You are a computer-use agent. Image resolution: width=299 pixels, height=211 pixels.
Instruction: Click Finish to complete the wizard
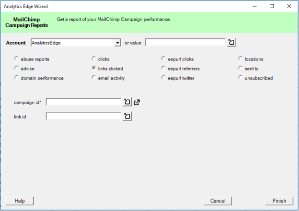pyautogui.click(x=279, y=201)
